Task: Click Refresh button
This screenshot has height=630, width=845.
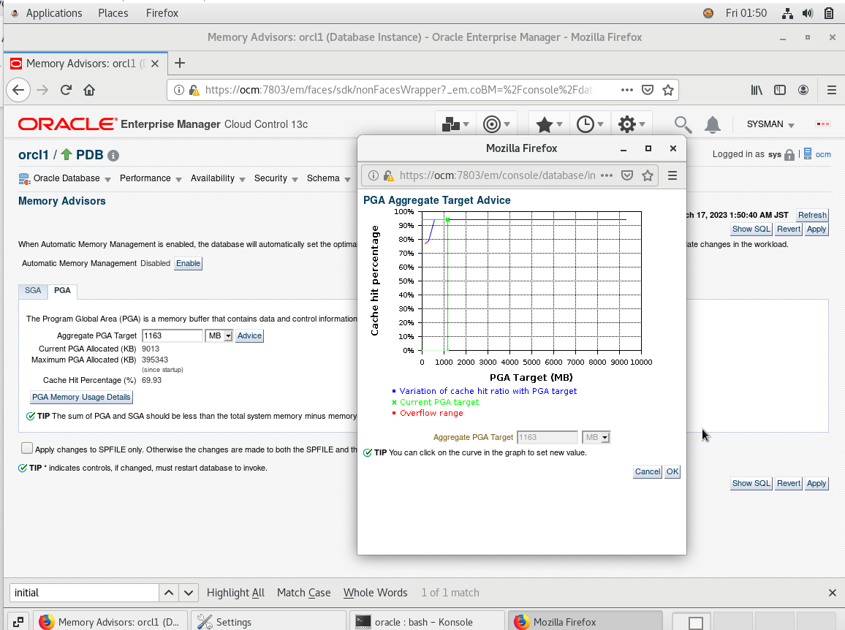Action: click(812, 215)
